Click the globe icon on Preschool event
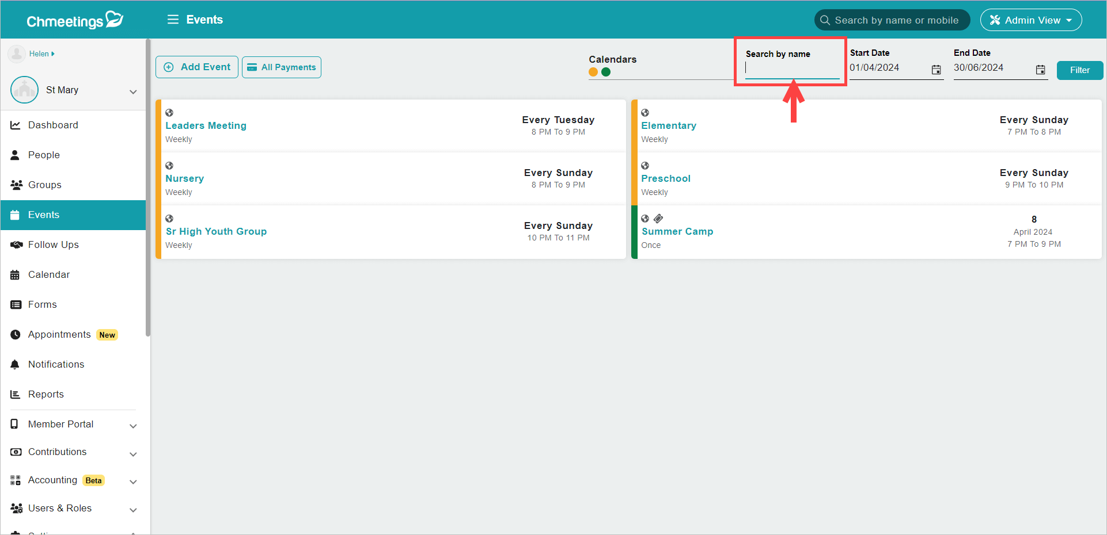The width and height of the screenshot is (1107, 535). [x=645, y=166]
